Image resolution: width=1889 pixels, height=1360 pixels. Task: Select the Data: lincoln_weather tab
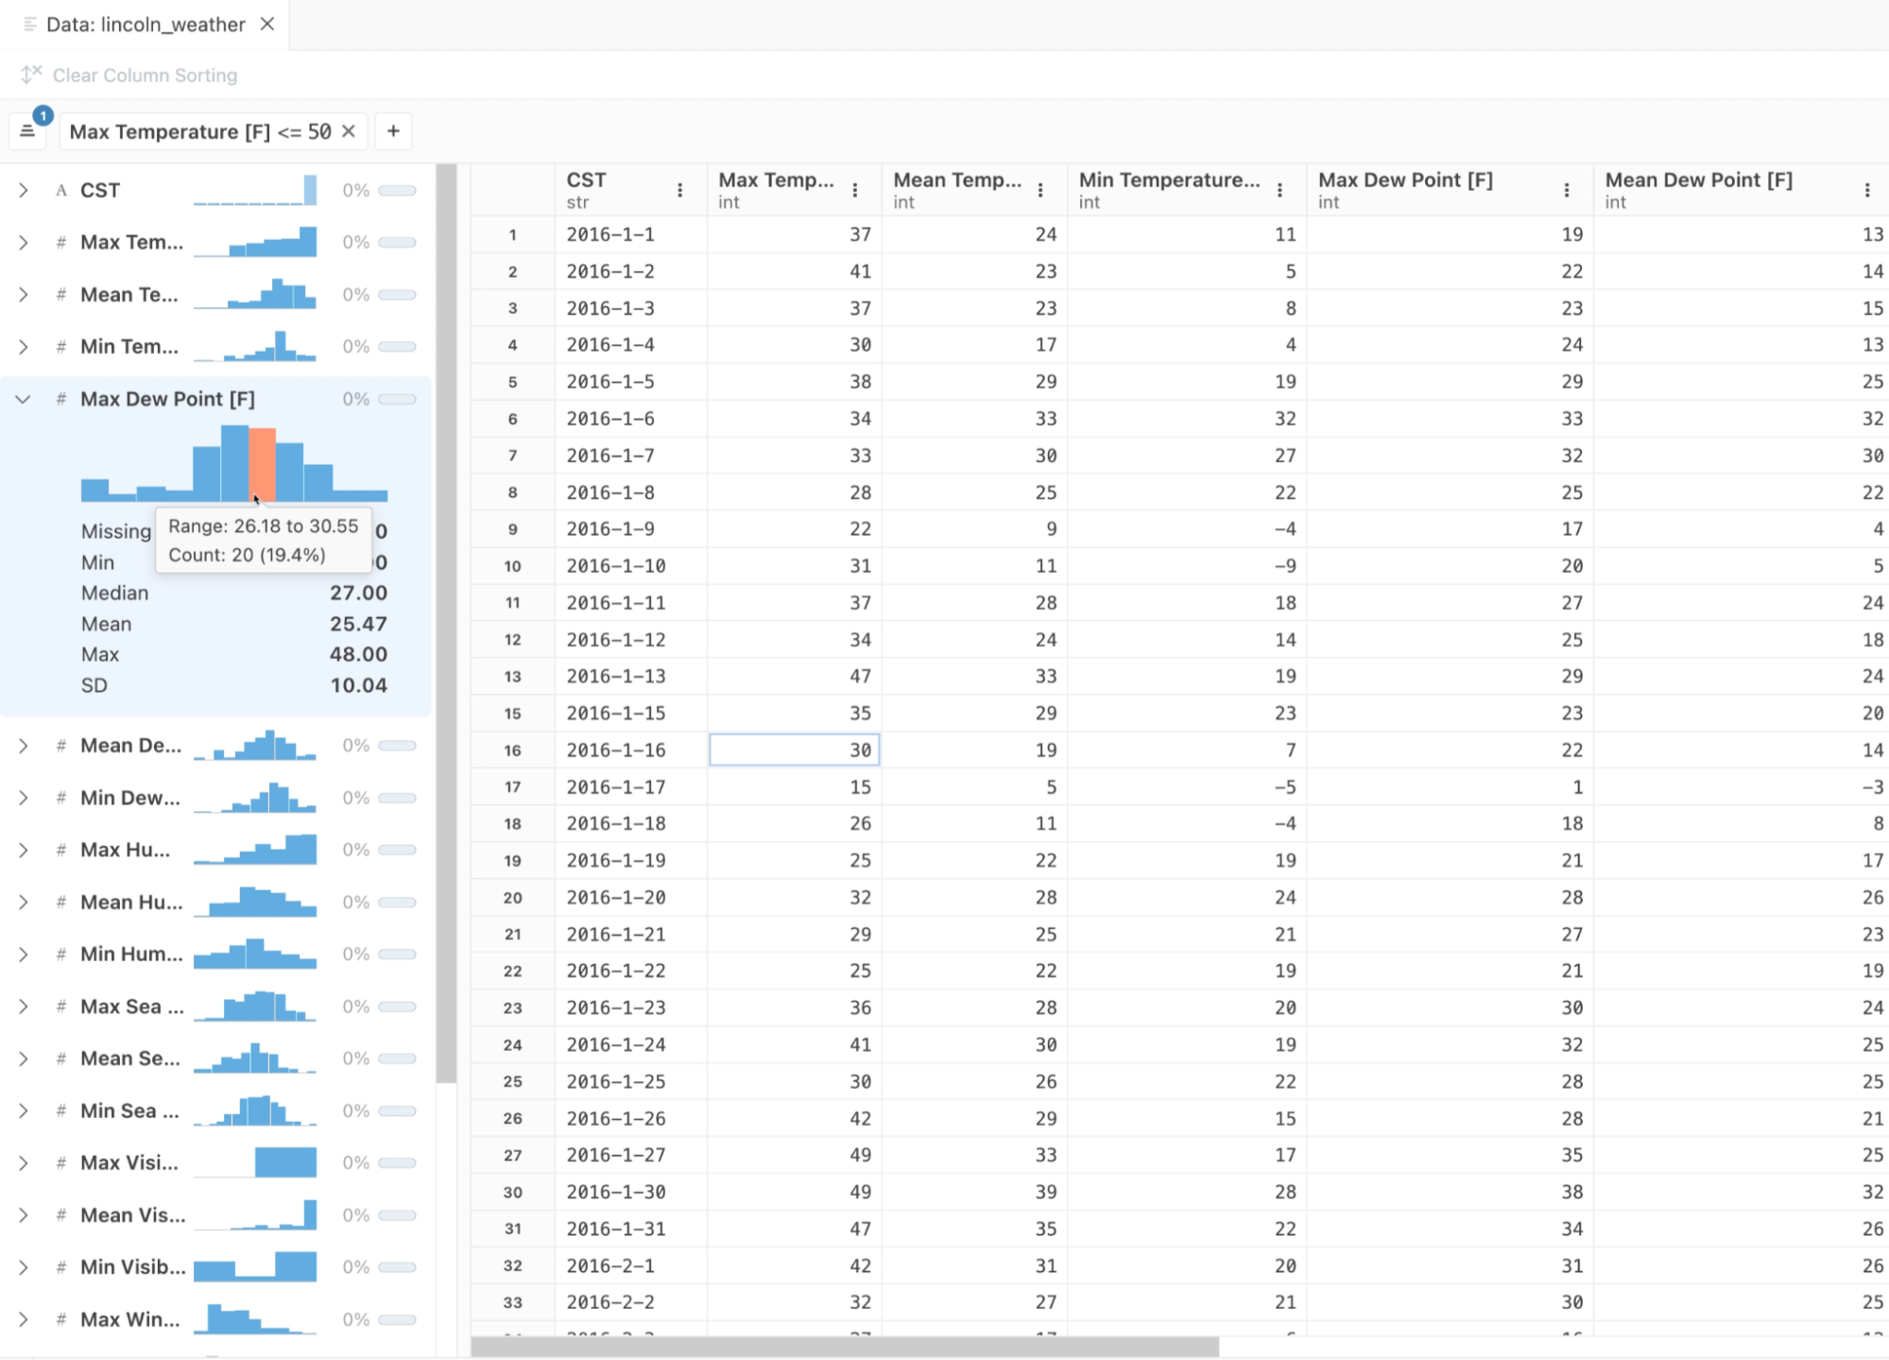[145, 25]
